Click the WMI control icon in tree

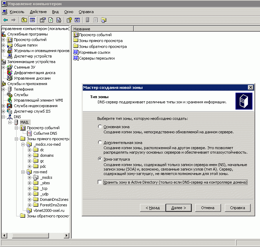tap(10, 100)
